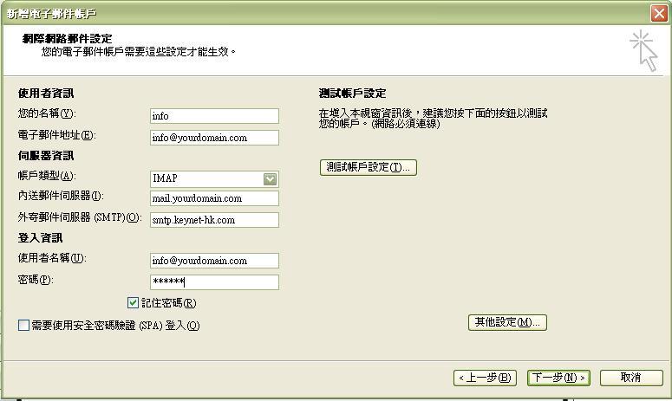The height and width of the screenshot is (401, 672).
Task: Click the 電子郵件地址 input field
Action: click(x=214, y=138)
